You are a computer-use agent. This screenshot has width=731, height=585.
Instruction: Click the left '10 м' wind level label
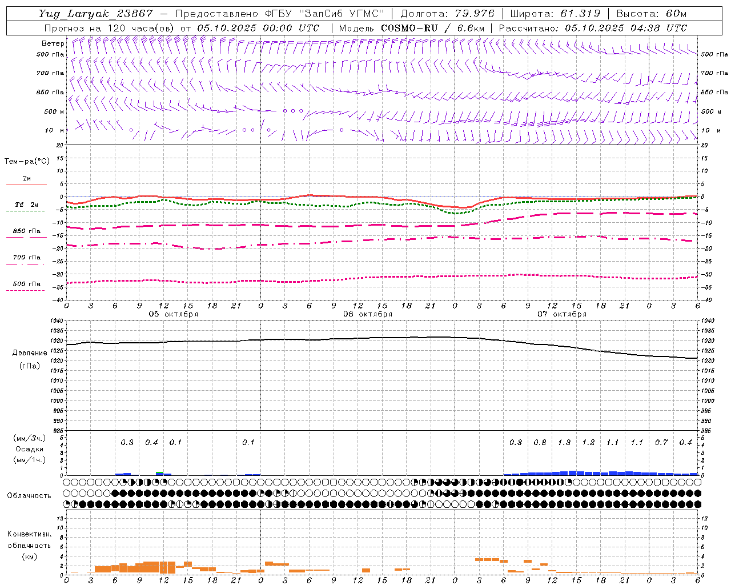point(54,130)
